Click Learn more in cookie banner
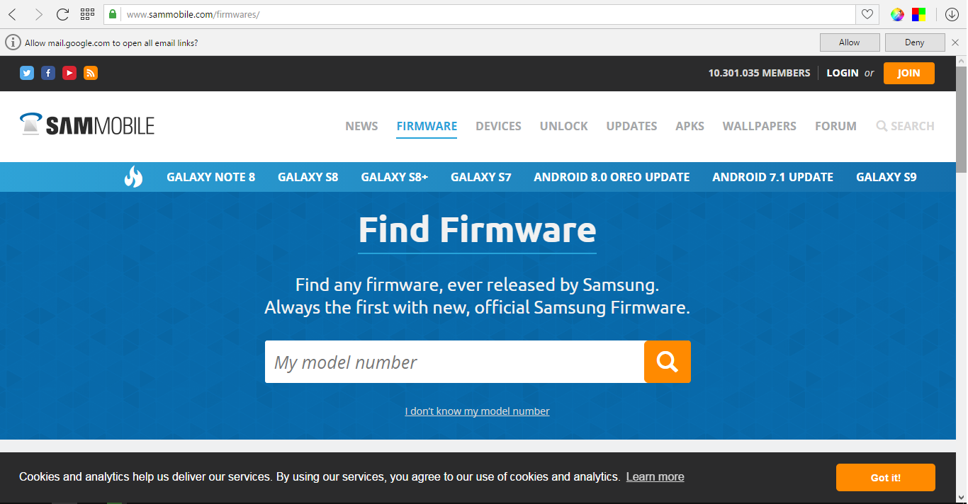This screenshot has width=968, height=504. (655, 477)
